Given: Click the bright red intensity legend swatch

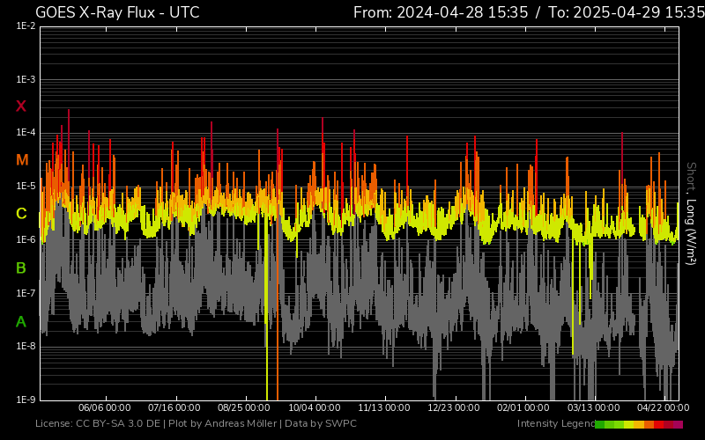Looking at the screenshot, I should click(x=658, y=424).
